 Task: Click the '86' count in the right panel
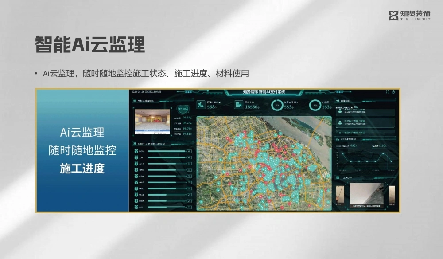point(356,107)
